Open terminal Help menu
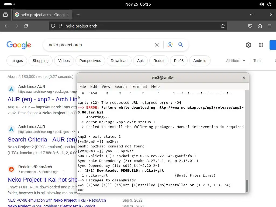The height and width of the screenshot is (207, 276). point(155,87)
